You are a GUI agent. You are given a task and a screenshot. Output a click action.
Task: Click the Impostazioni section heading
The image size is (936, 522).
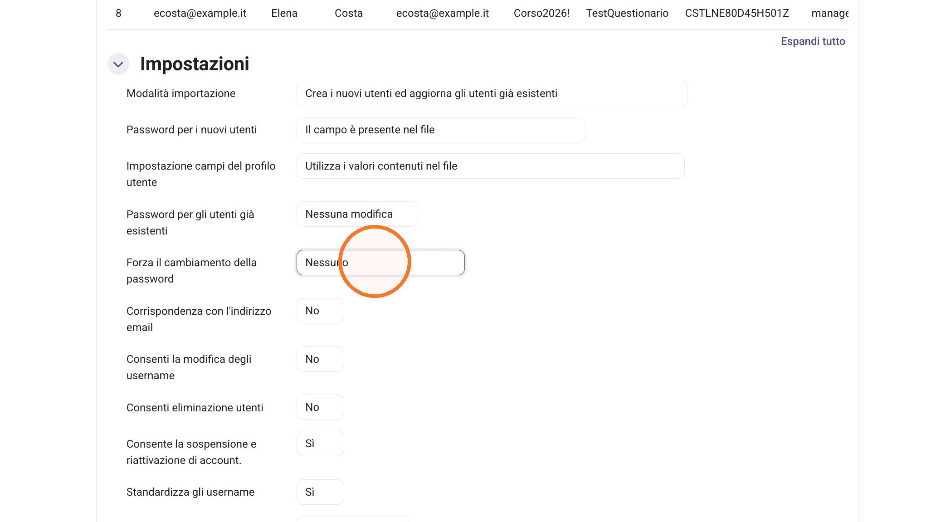[195, 64]
